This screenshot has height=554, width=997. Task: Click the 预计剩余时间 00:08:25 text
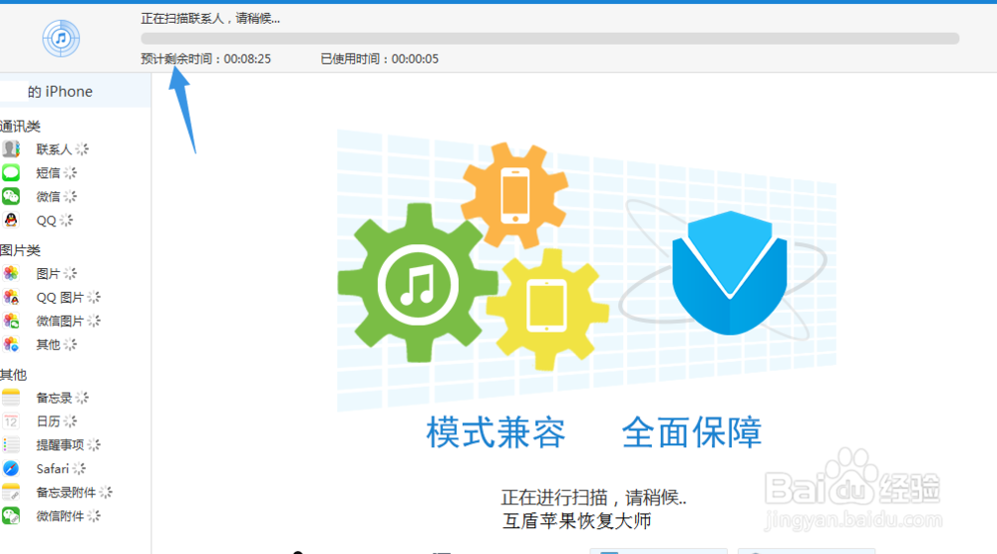coord(206,59)
